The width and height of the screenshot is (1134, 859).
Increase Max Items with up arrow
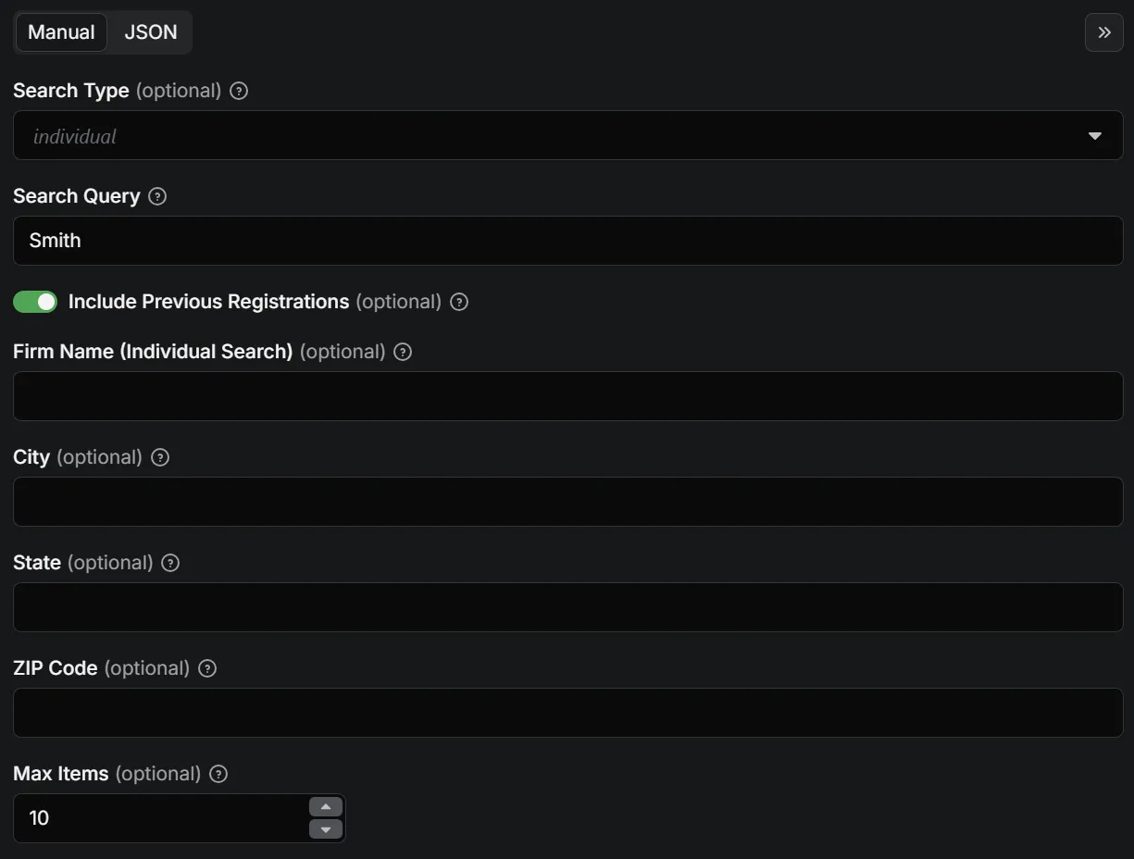(326, 807)
